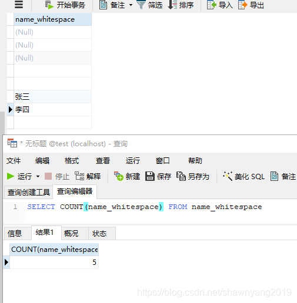Select the result cell with value 5
Image resolution: width=297 pixels, height=303 pixels.
click(x=54, y=262)
